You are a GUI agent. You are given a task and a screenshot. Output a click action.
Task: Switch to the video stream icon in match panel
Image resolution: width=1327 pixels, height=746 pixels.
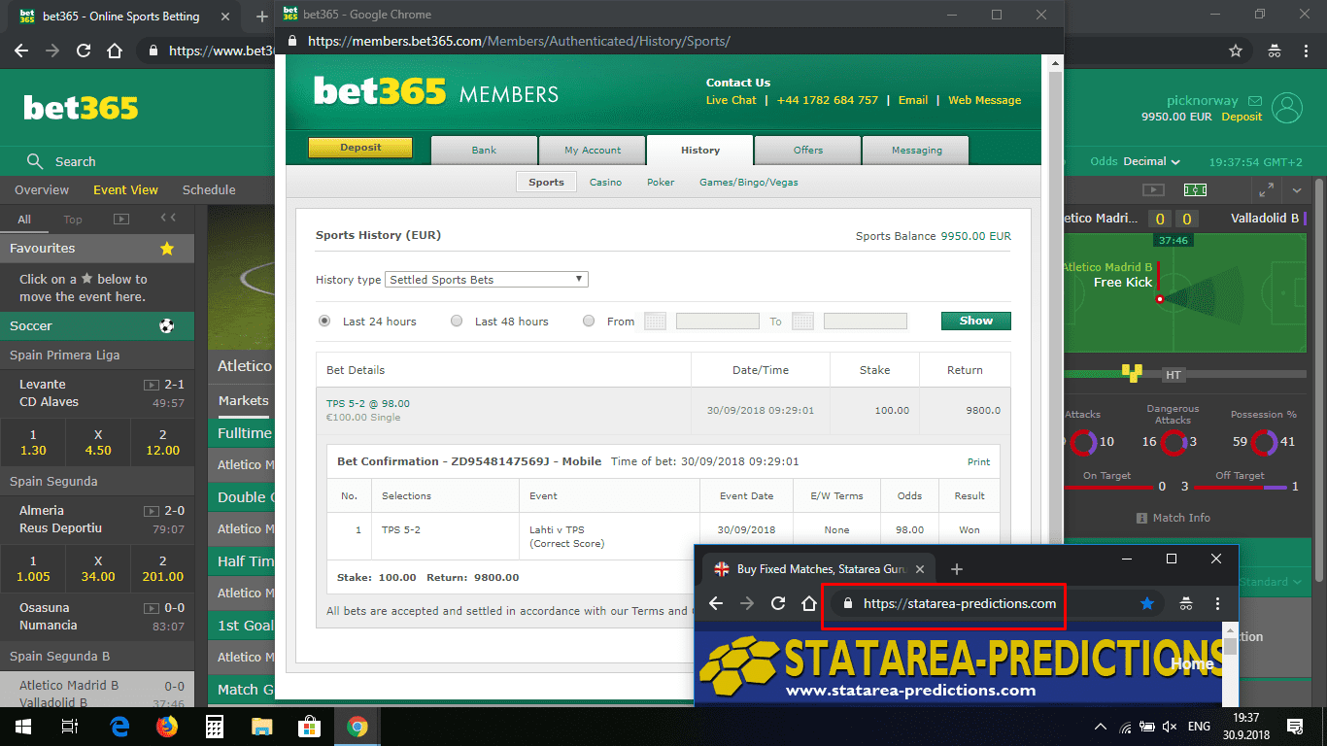[1153, 189]
